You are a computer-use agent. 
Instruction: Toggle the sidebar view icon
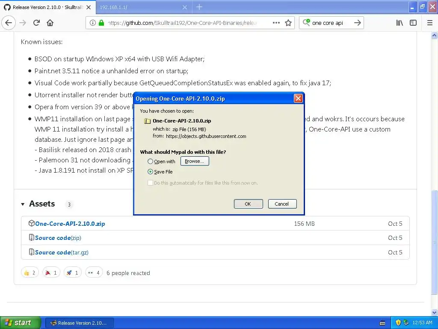coord(413,23)
